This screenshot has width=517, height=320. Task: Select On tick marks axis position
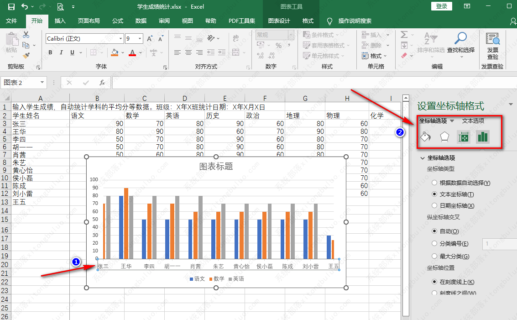click(434, 282)
